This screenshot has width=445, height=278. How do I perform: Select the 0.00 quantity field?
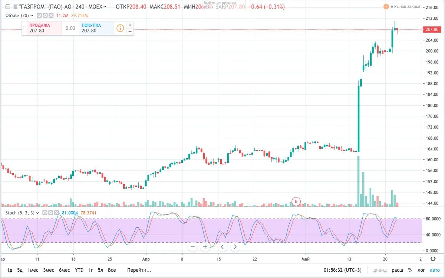coord(70,28)
